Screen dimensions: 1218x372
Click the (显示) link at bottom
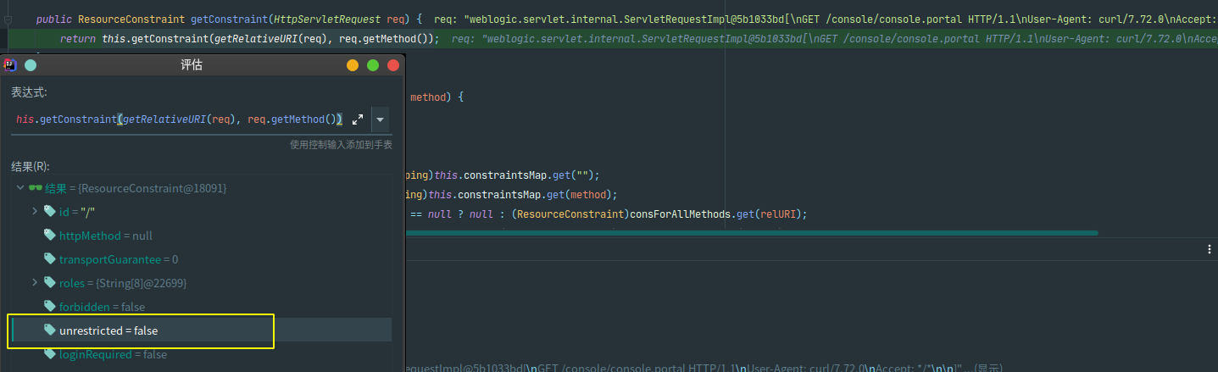988,369
